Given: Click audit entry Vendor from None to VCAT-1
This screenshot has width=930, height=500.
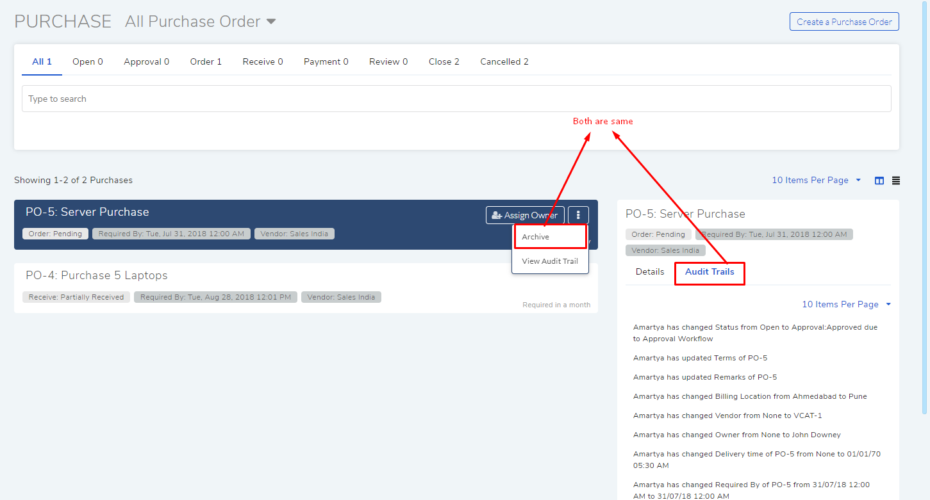Looking at the screenshot, I should 727,415.
